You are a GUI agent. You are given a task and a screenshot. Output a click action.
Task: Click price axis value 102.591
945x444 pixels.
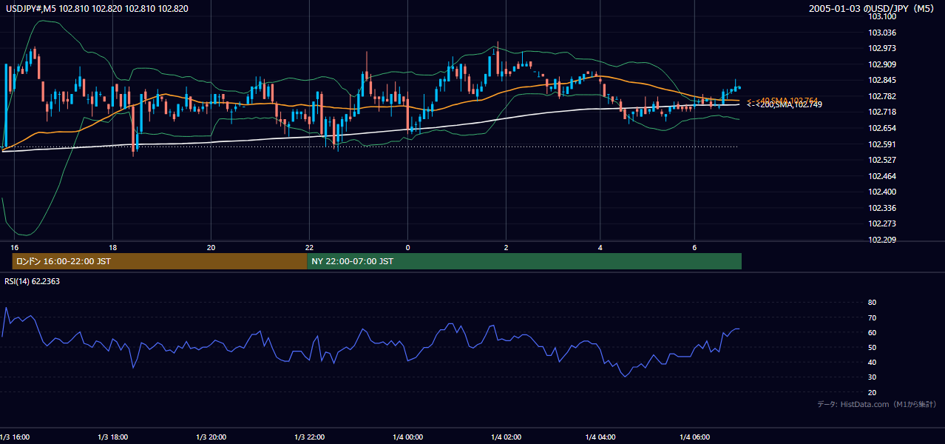pos(882,144)
